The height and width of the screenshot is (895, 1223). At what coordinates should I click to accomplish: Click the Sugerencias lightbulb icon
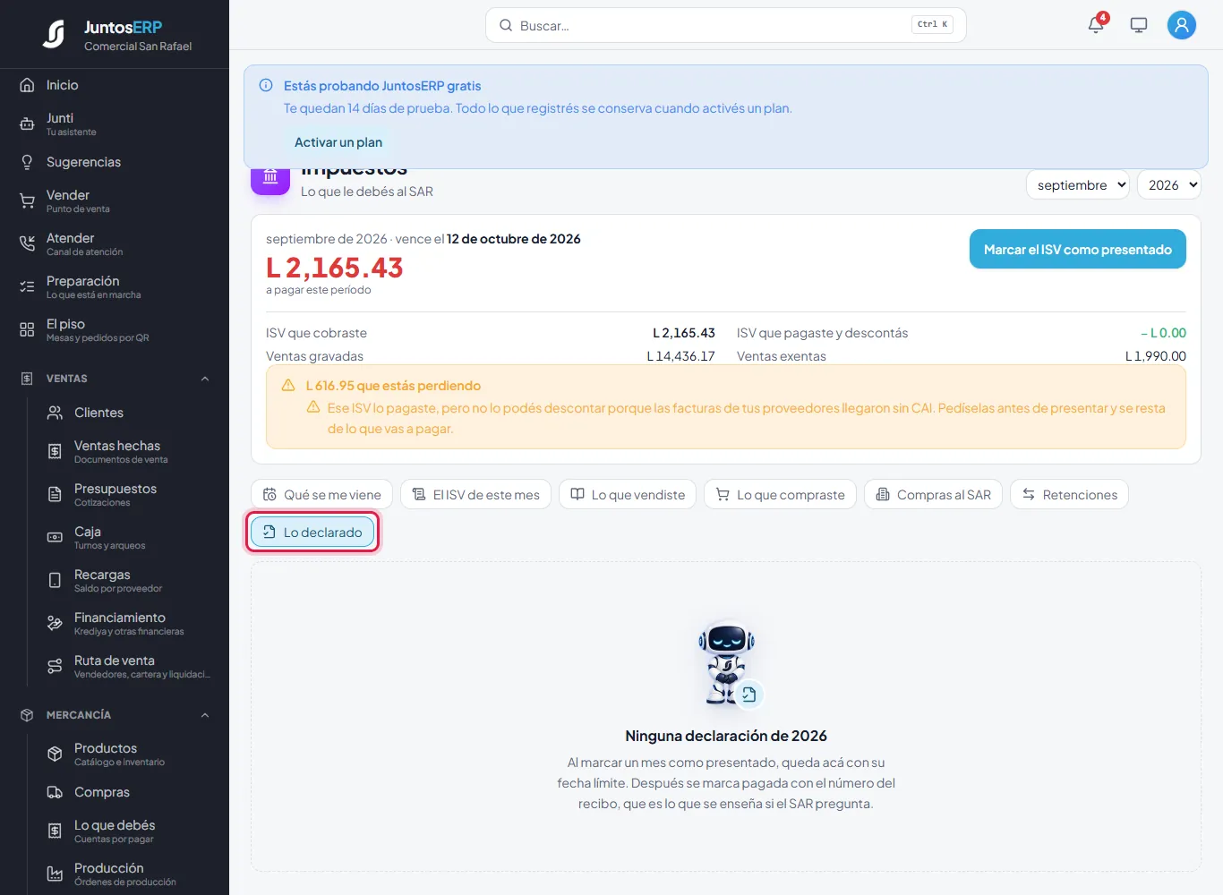point(27,162)
